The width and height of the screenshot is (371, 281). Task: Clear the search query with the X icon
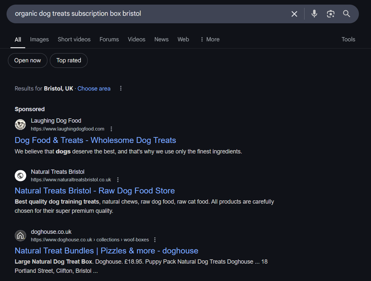pos(294,14)
